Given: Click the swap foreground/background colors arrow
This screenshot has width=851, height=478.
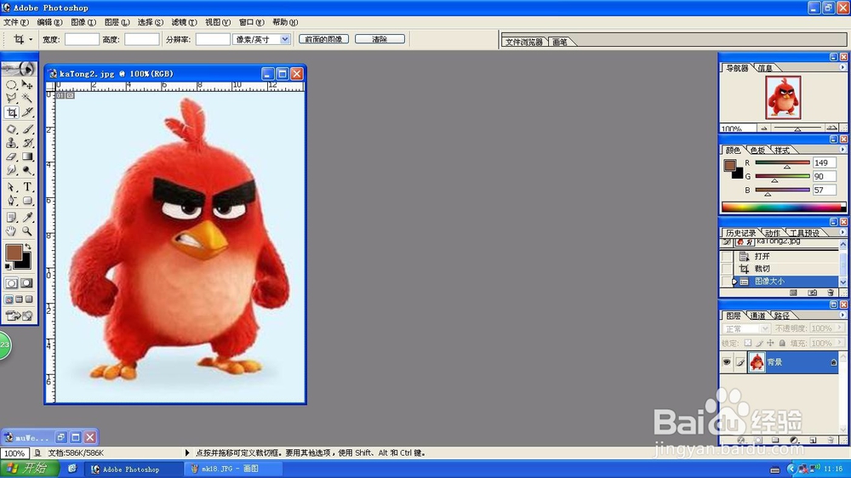Looking at the screenshot, I should tap(28, 247).
